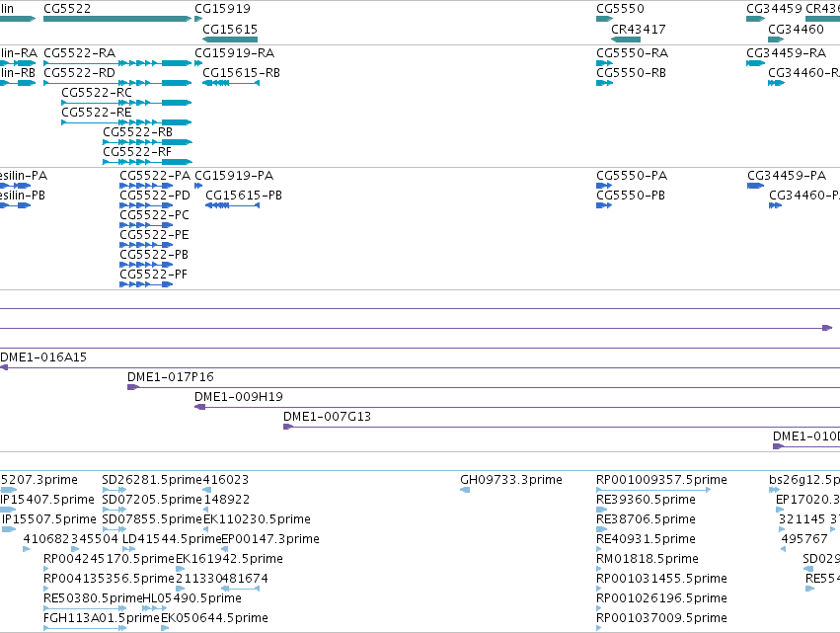Click the CR43417 gene bar
The height and width of the screenshot is (633, 840).
[x=626, y=40]
